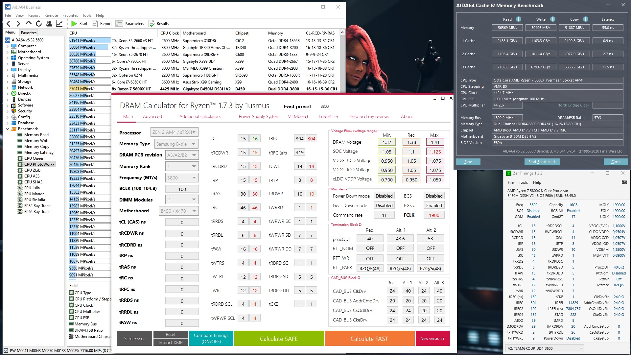Click the Read info icon in benchmark
Screen dimensions: 631x355
(519, 19)
